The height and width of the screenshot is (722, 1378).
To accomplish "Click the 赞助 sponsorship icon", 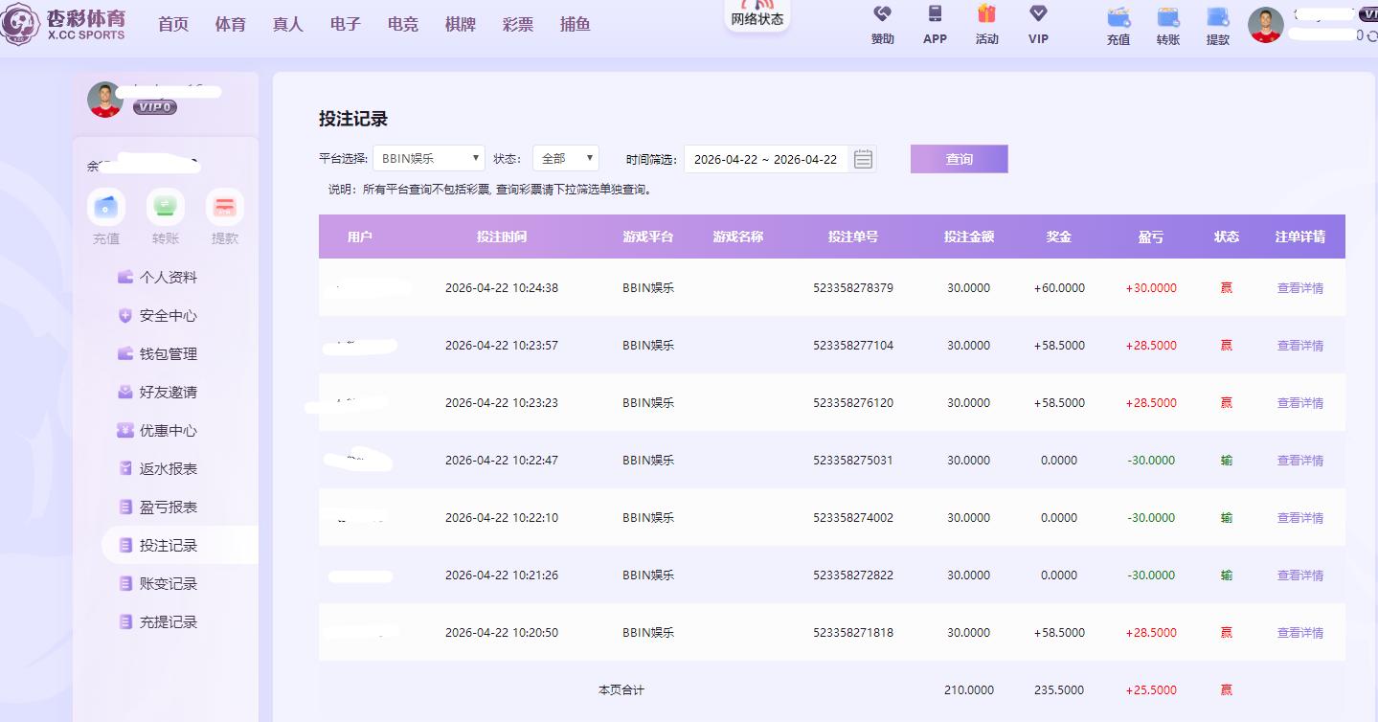I will 882,15.
